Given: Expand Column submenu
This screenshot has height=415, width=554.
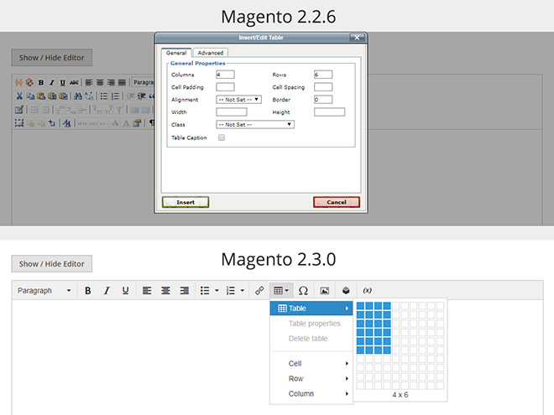Looking at the screenshot, I should (x=311, y=394).
